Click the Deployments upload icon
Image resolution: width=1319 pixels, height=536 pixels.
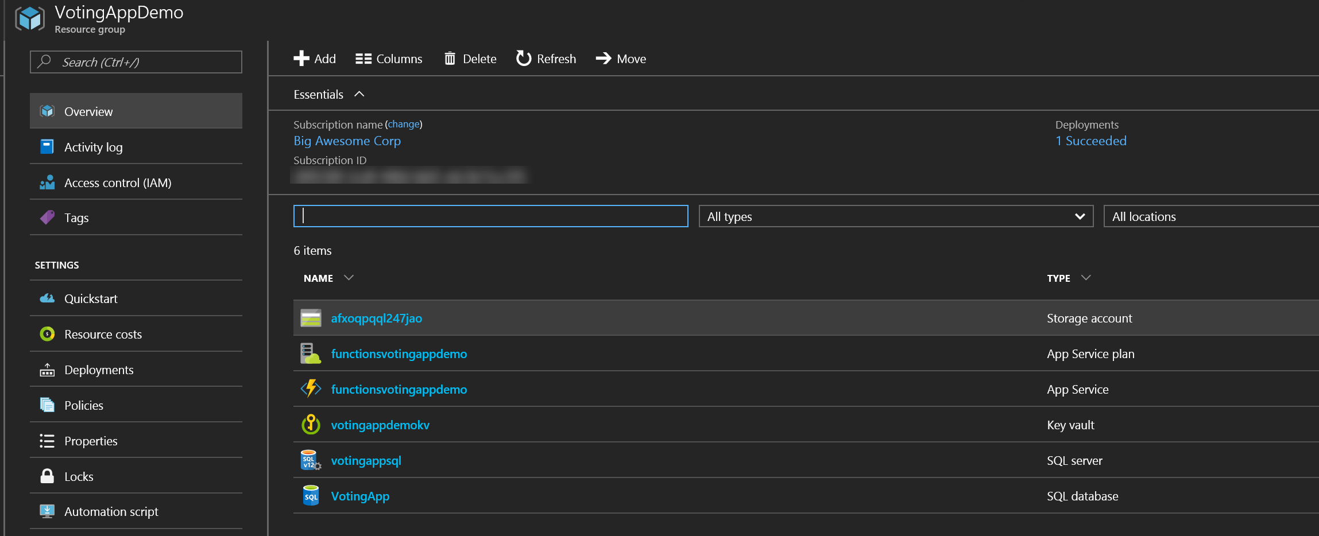click(x=47, y=370)
